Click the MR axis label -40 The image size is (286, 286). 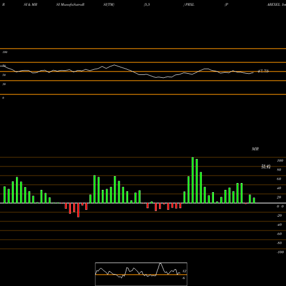(279, 225)
